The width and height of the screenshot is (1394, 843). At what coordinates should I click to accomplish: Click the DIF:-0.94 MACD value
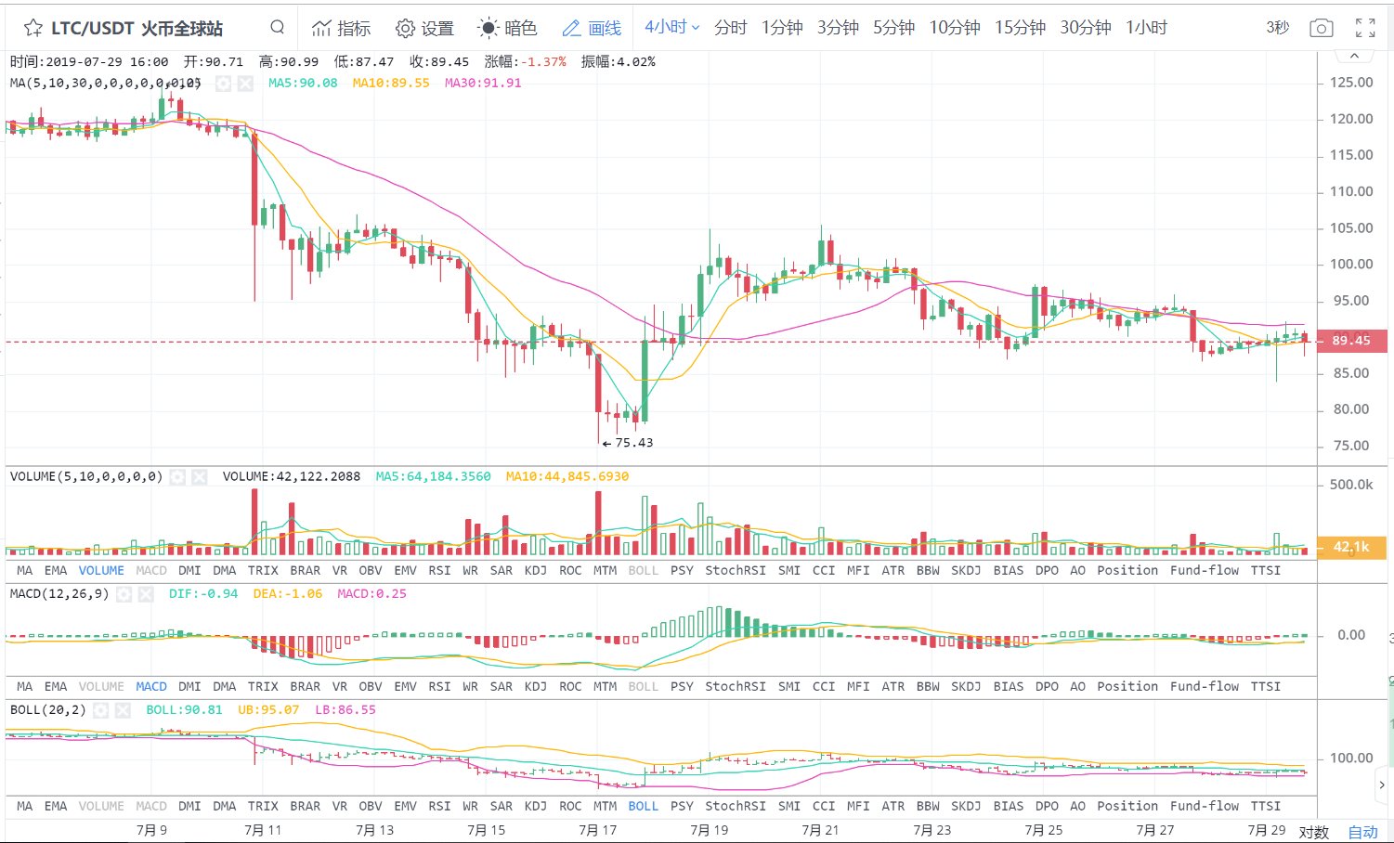click(203, 594)
